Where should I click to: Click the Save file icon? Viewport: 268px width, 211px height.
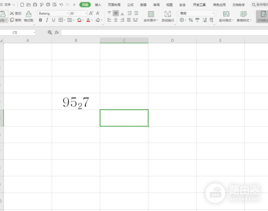pos(35,4)
